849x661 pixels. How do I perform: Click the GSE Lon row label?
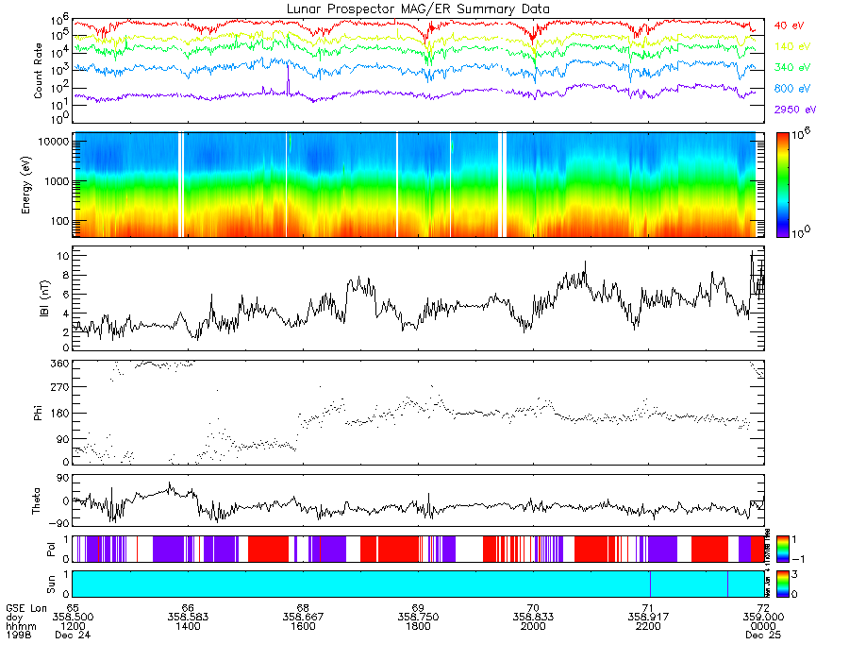tap(26, 608)
